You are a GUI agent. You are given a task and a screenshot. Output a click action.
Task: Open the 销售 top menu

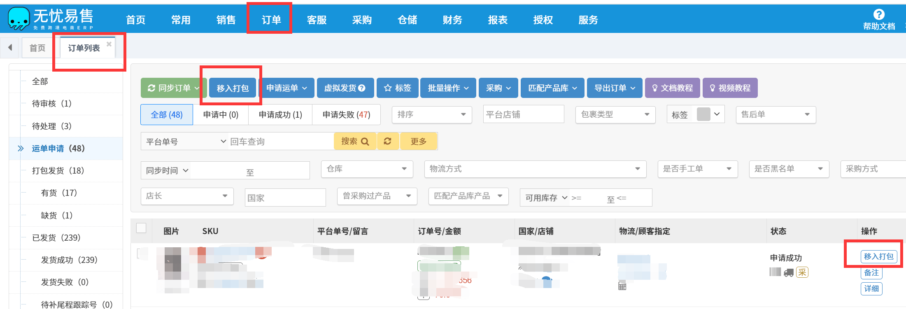click(x=226, y=19)
